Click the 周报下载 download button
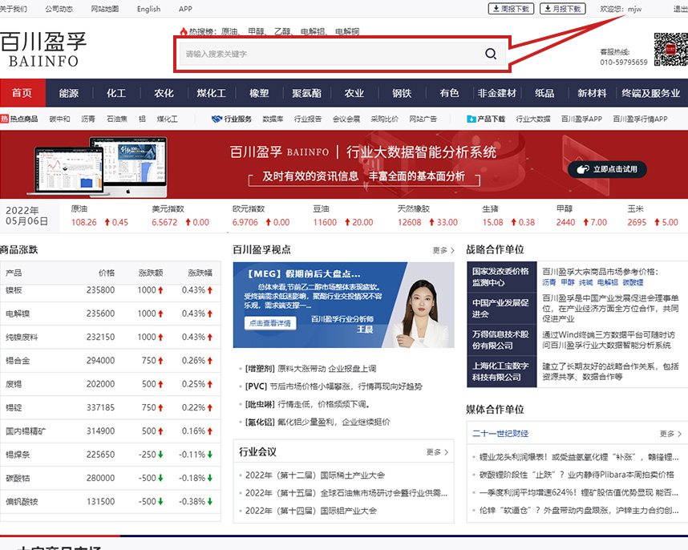Image resolution: width=688 pixels, height=550 pixels. coord(511,9)
